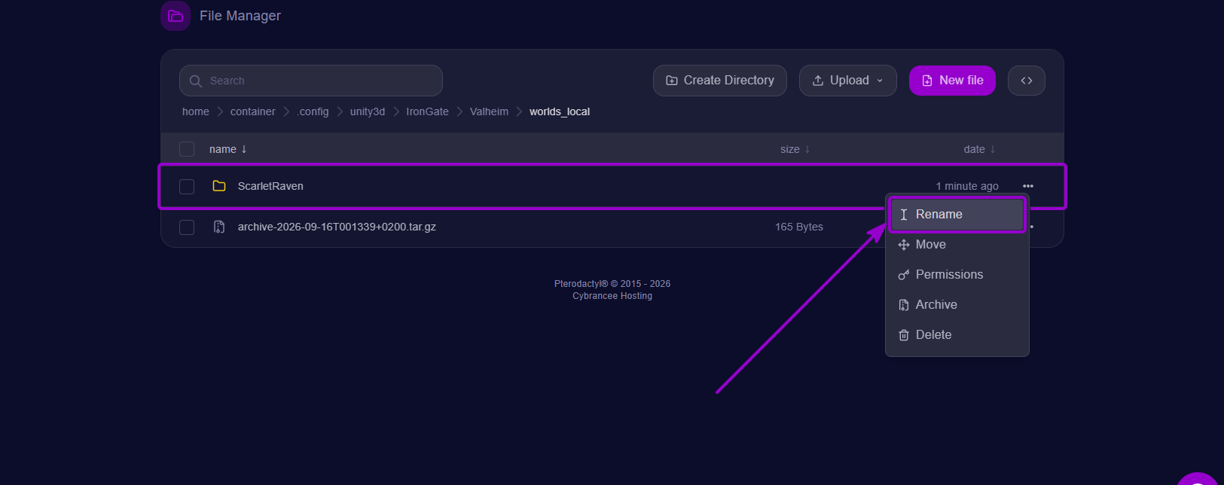Click the archive tar.gz file icon

[x=219, y=227]
